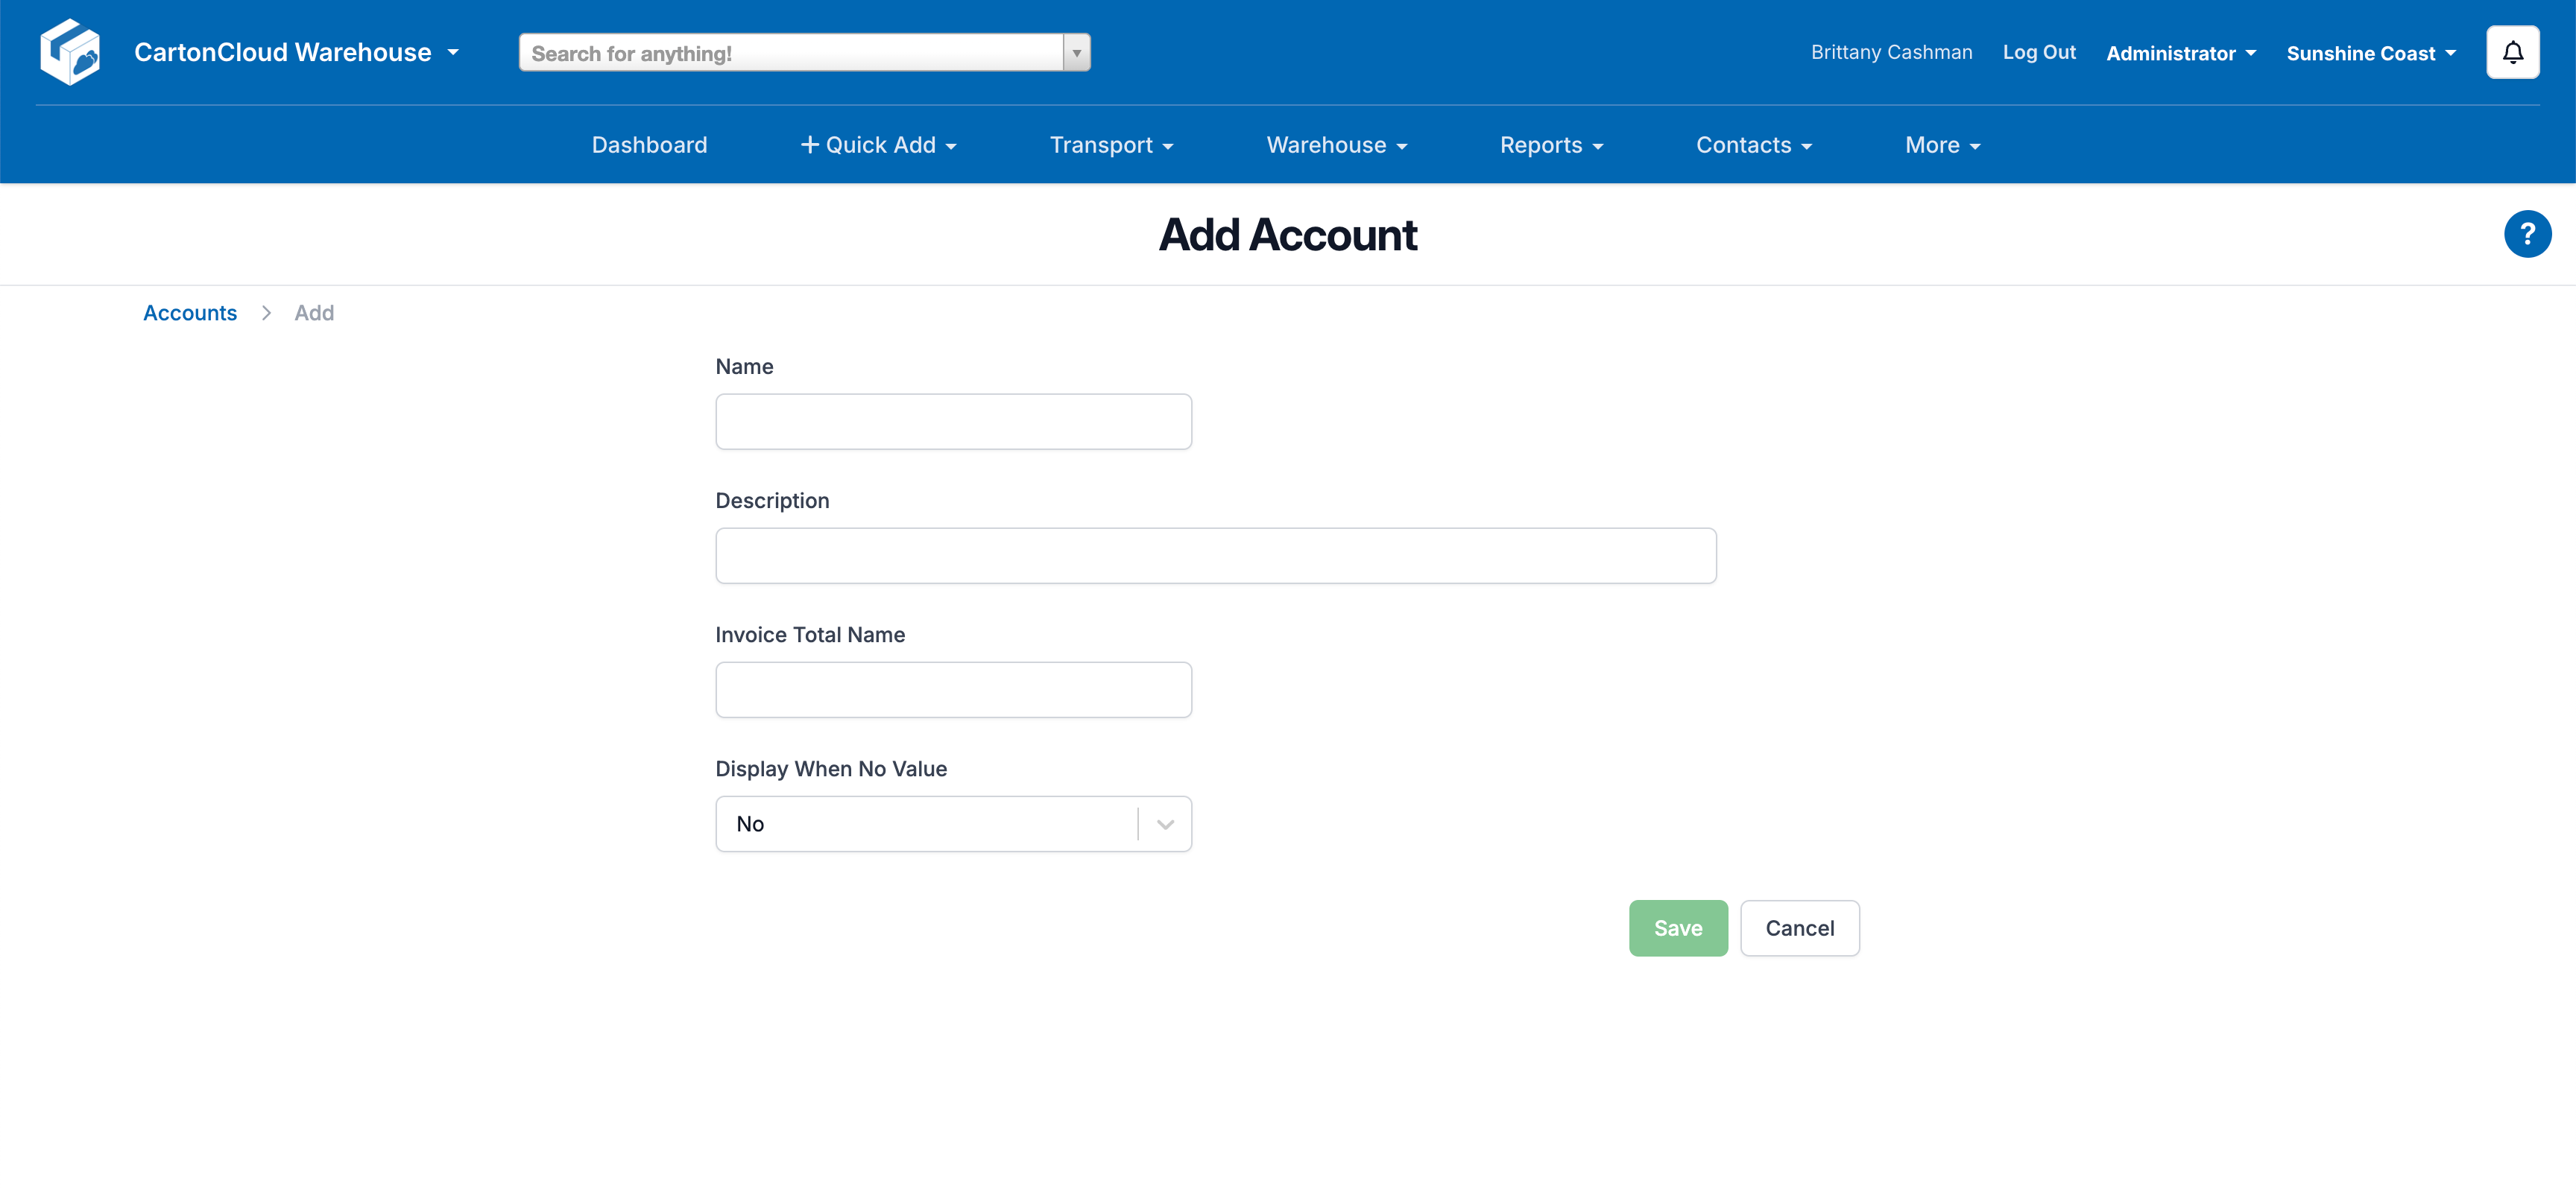Click Log Out
This screenshot has width=2576, height=1192.
(2038, 52)
